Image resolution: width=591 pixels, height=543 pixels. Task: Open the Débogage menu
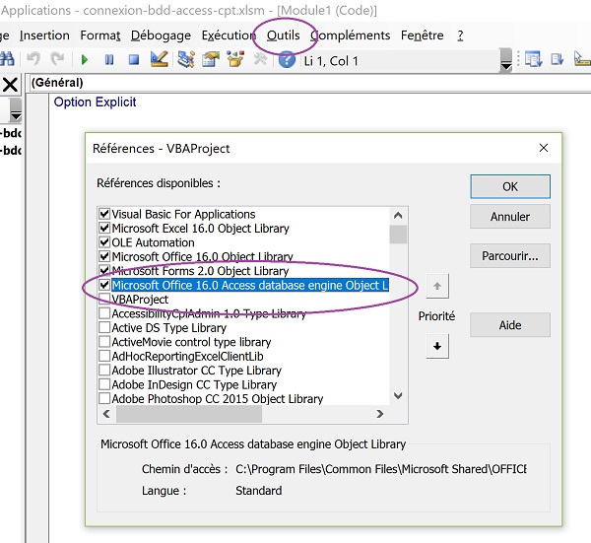pyautogui.click(x=161, y=35)
